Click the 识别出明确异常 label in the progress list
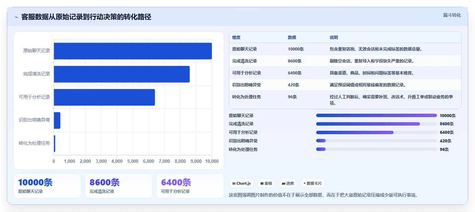The width and height of the screenshot is (475, 212). pyautogui.click(x=243, y=141)
